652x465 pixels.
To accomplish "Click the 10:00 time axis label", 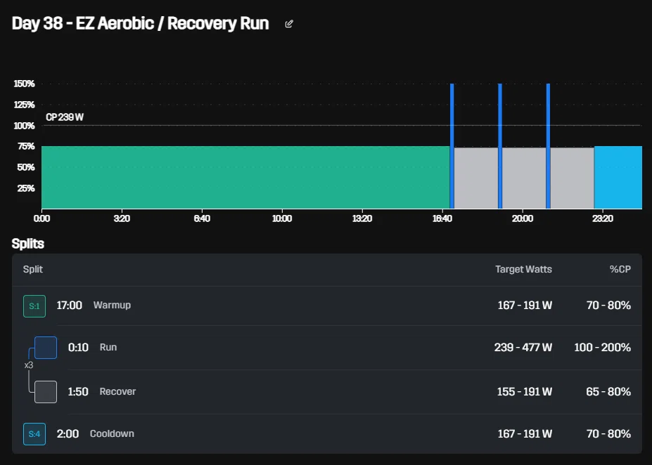I will tap(282, 218).
